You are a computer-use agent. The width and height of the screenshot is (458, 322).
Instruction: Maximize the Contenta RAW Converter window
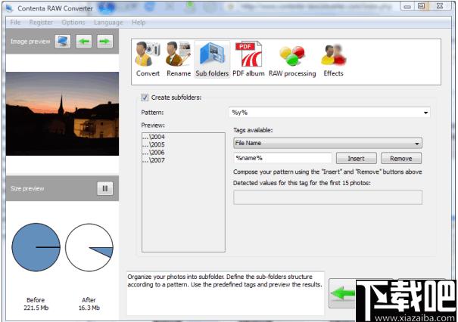coord(421,6)
